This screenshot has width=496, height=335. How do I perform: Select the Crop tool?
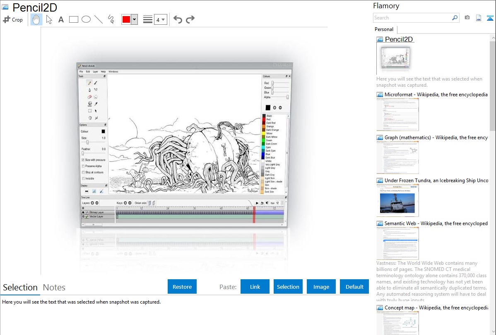coord(13,19)
